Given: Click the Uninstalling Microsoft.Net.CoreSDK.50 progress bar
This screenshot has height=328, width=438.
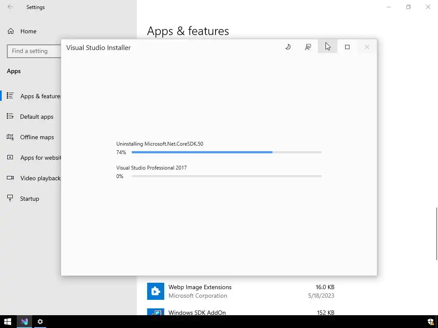Looking at the screenshot, I should pyautogui.click(x=227, y=152).
